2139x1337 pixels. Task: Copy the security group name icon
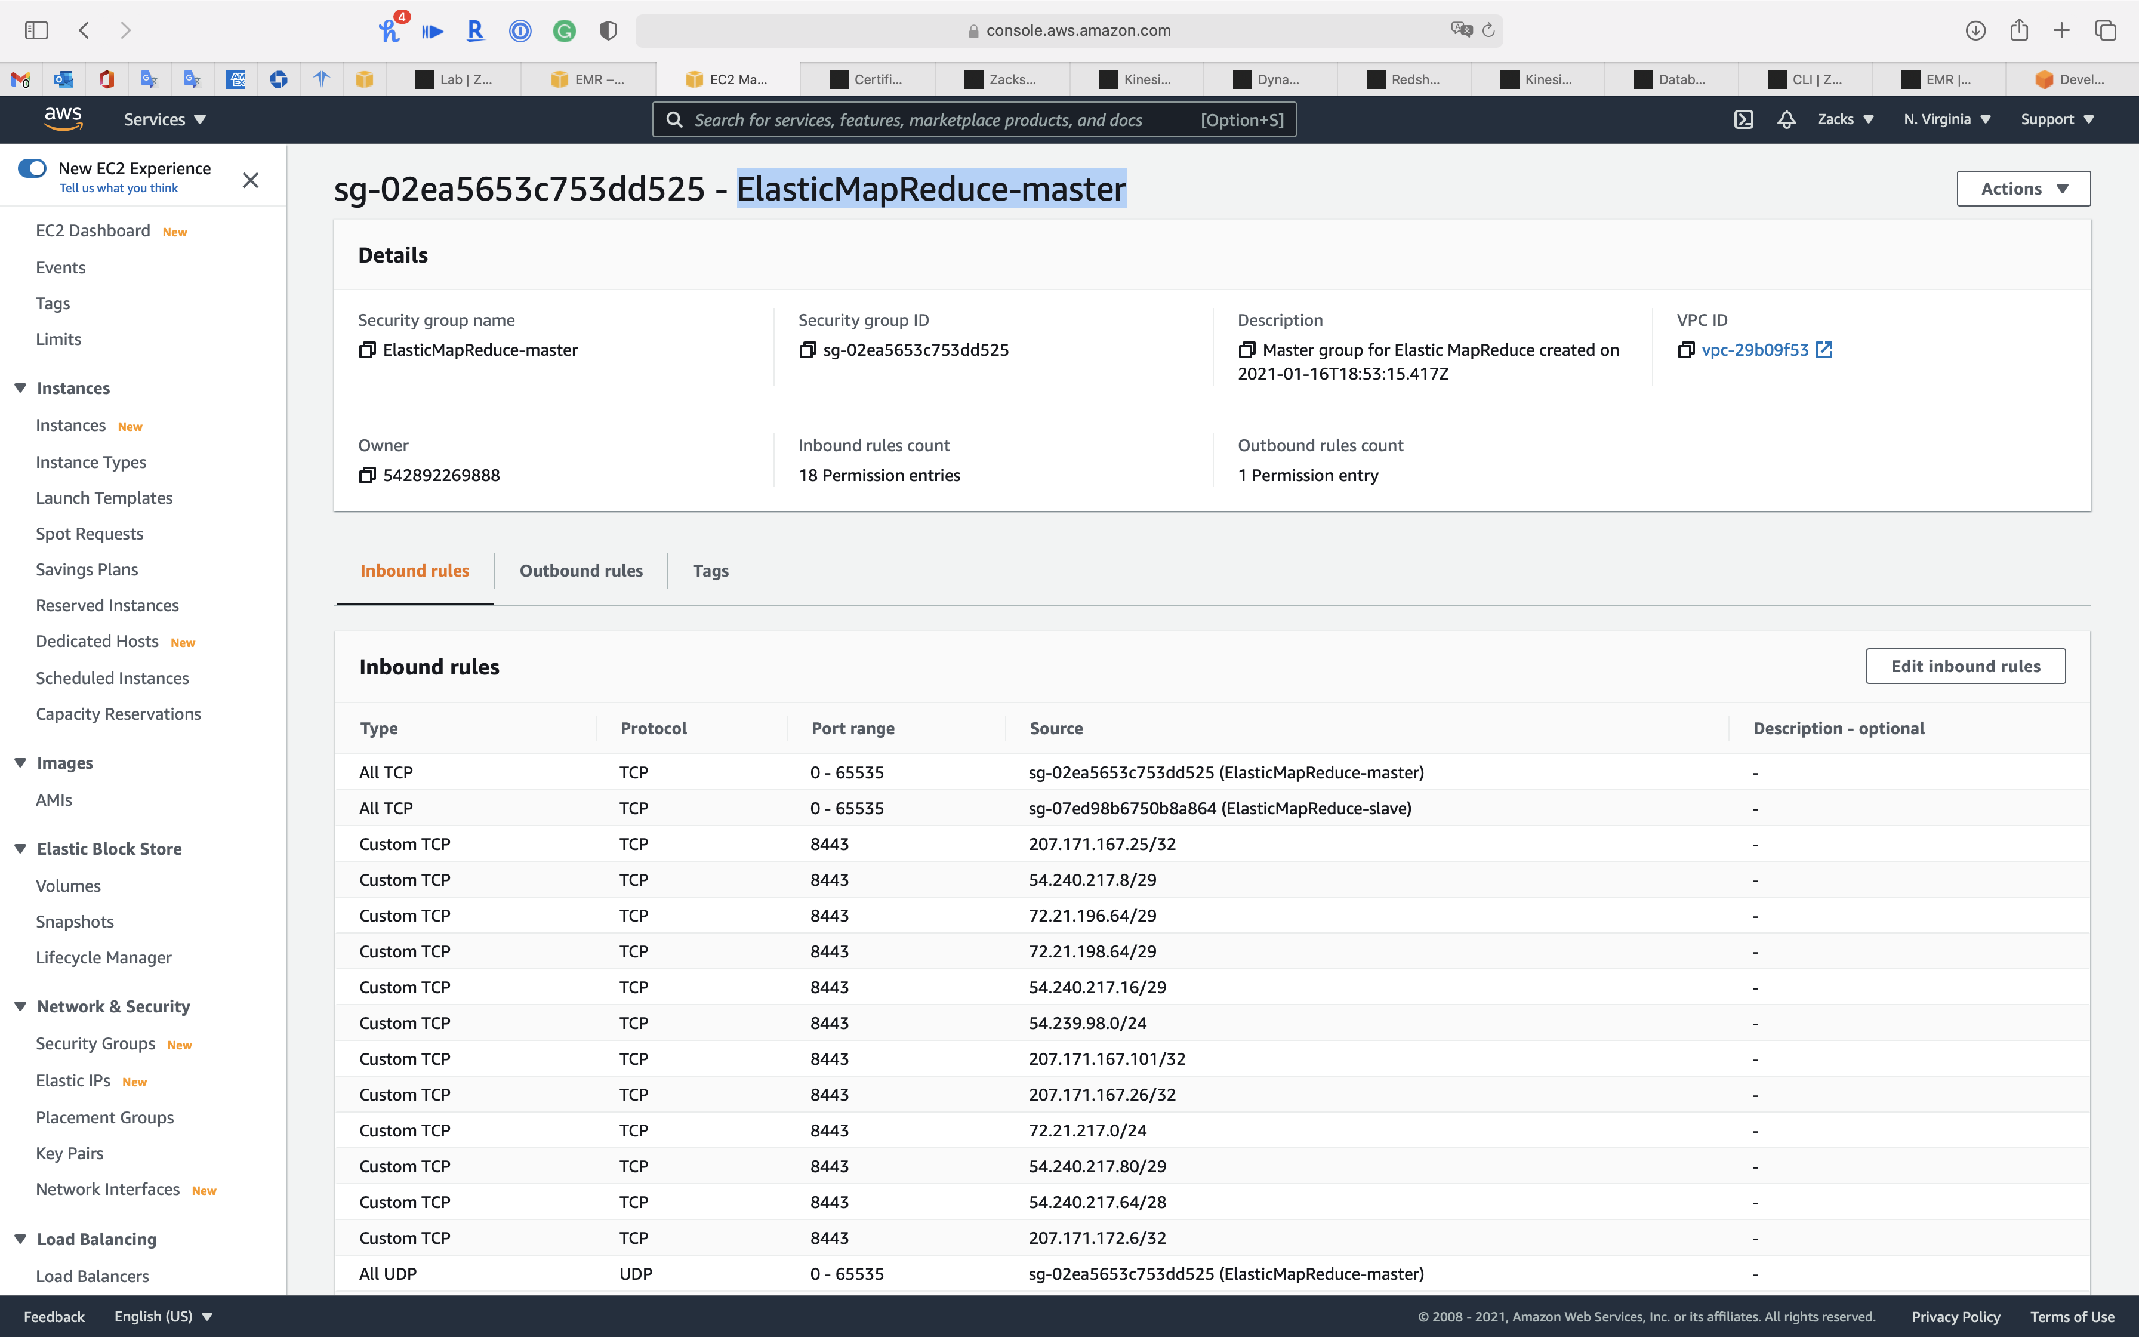pyautogui.click(x=367, y=350)
